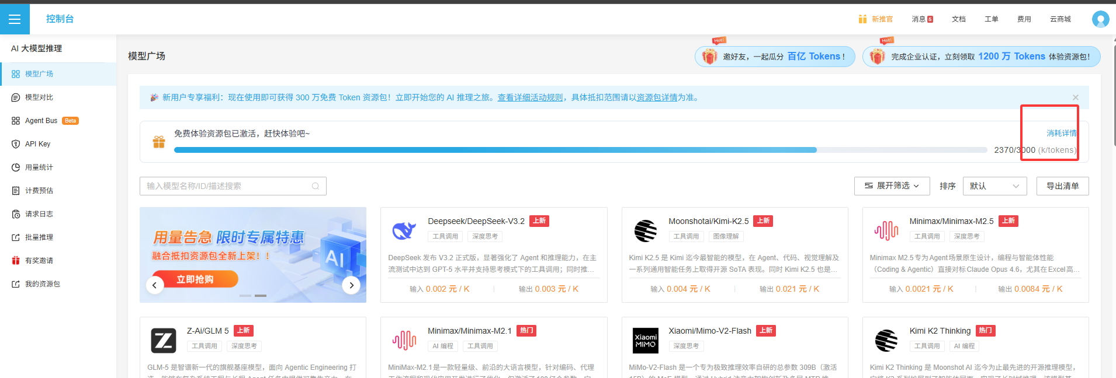
Task: Open the 默认 sort dropdown
Action: (995, 186)
